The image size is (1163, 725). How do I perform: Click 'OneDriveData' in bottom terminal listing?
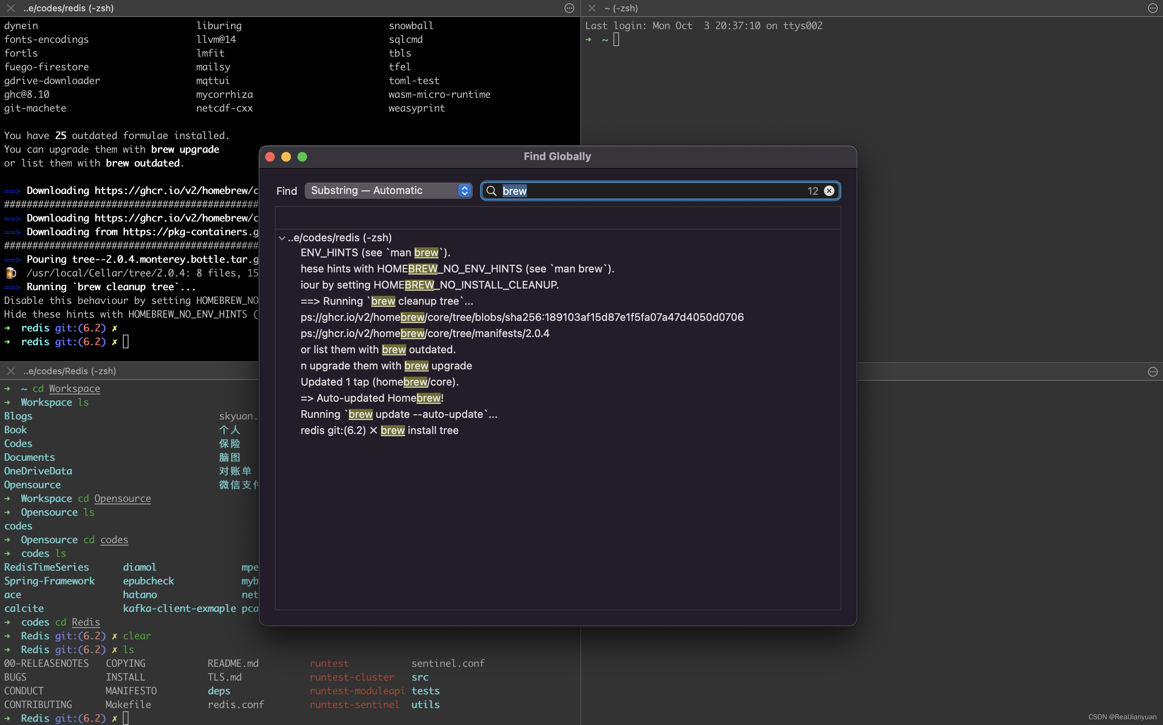38,471
